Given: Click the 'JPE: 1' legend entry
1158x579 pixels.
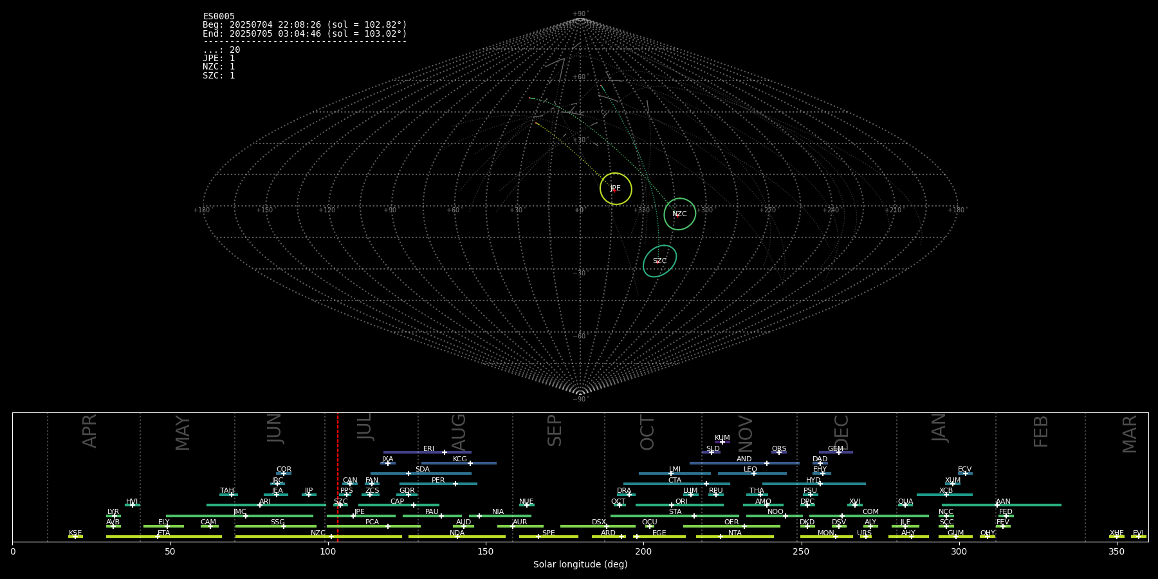Looking at the screenshot, I should pos(219,59).
